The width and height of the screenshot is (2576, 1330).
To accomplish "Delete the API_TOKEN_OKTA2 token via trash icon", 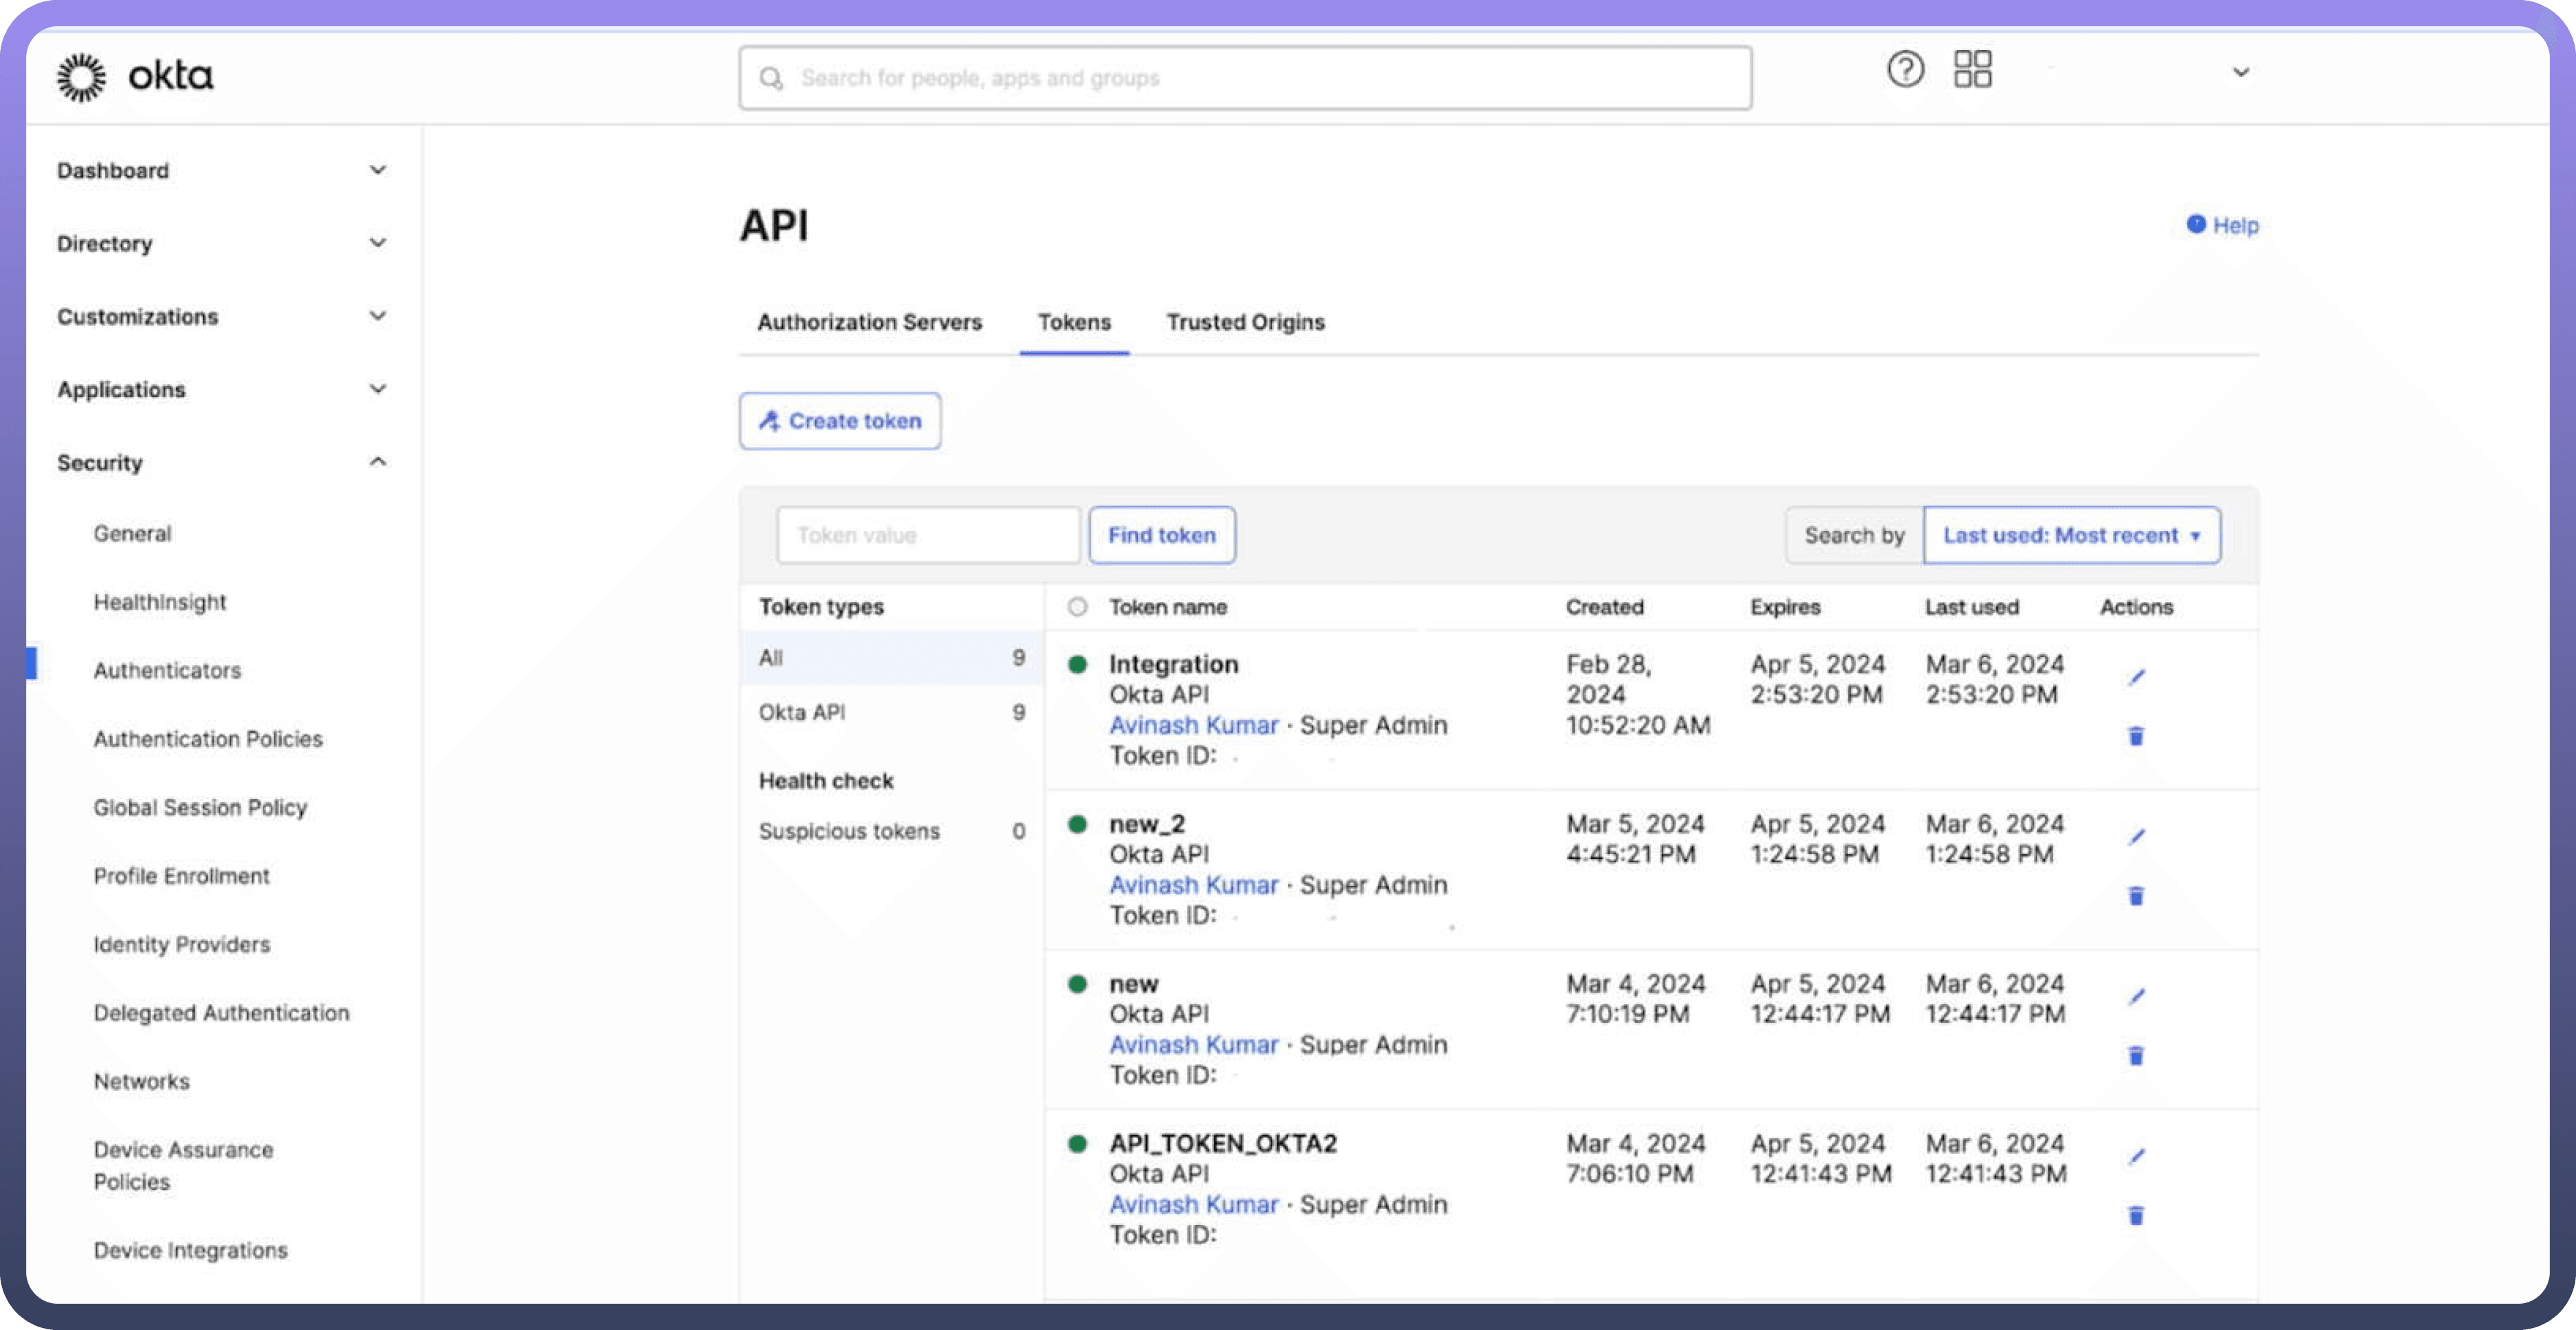I will 2136,1216.
